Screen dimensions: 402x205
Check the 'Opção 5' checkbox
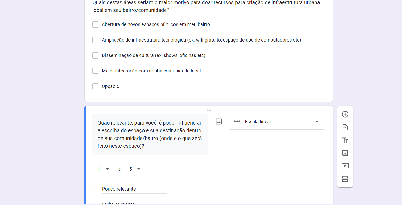95,86
